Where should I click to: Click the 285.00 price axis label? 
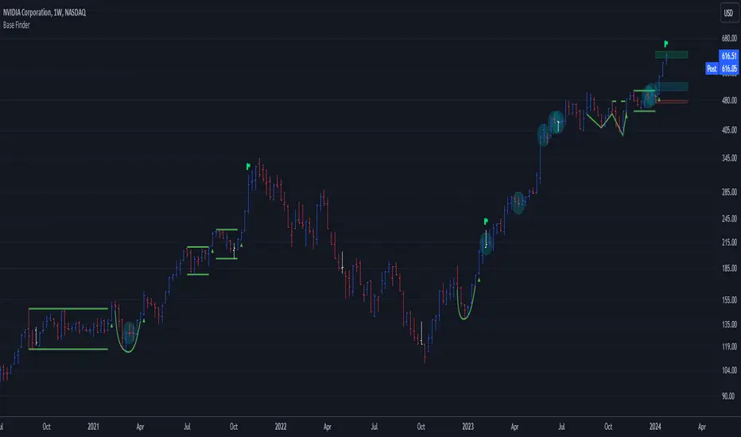pos(729,191)
